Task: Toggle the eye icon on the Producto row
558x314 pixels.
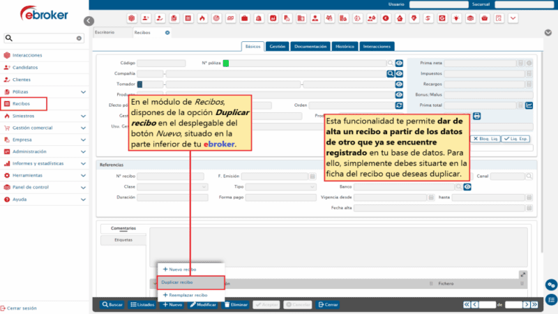Action: (x=399, y=95)
